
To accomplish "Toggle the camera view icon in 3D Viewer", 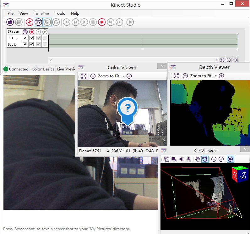I will [230, 159].
